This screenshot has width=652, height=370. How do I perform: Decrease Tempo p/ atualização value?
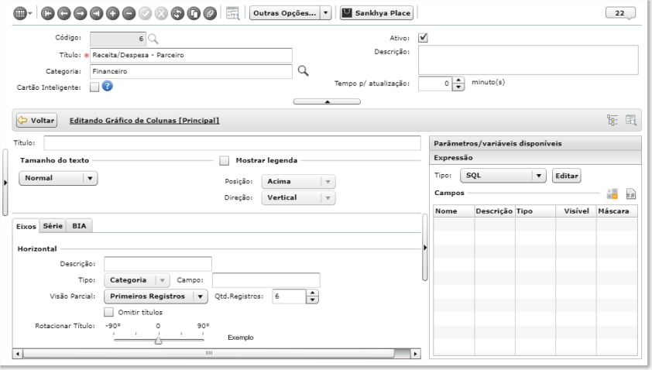(x=458, y=87)
